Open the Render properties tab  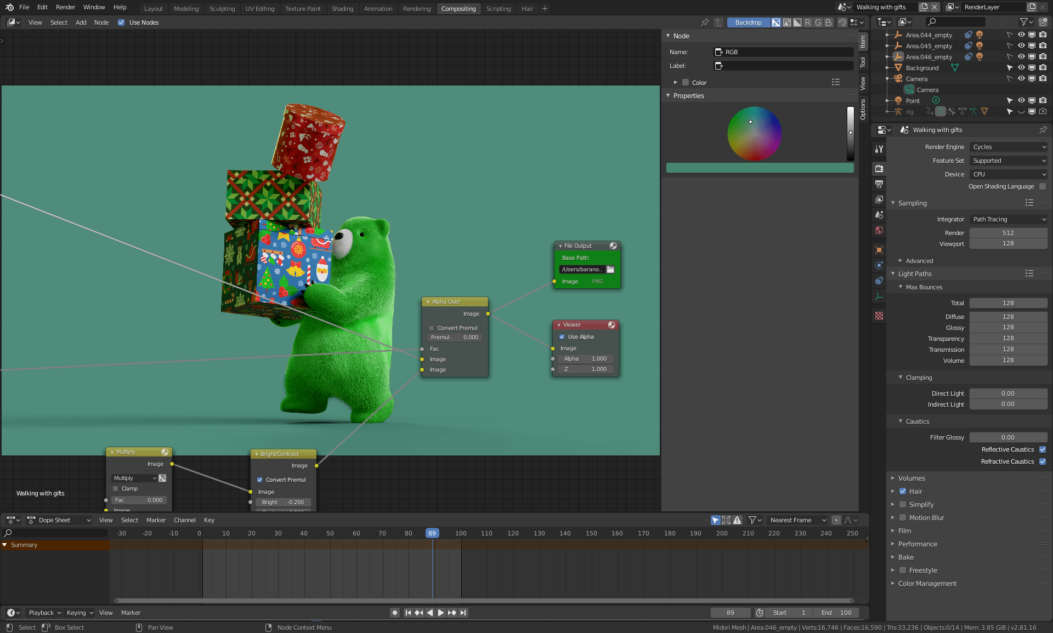coord(879,168)
